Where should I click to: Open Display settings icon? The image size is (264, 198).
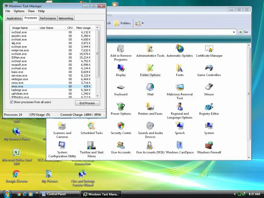pos(121,70)
